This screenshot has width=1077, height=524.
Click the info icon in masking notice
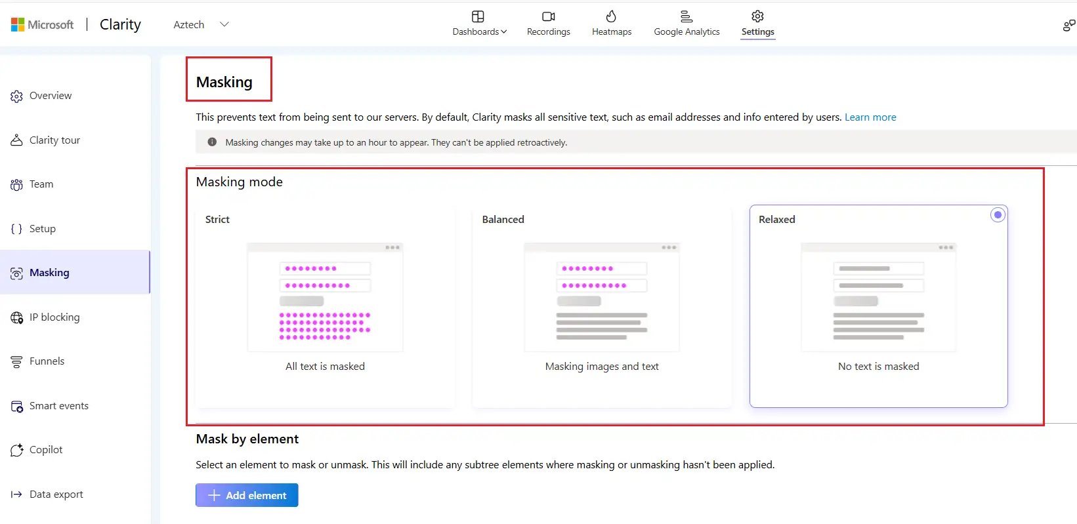tap(212, 142)
